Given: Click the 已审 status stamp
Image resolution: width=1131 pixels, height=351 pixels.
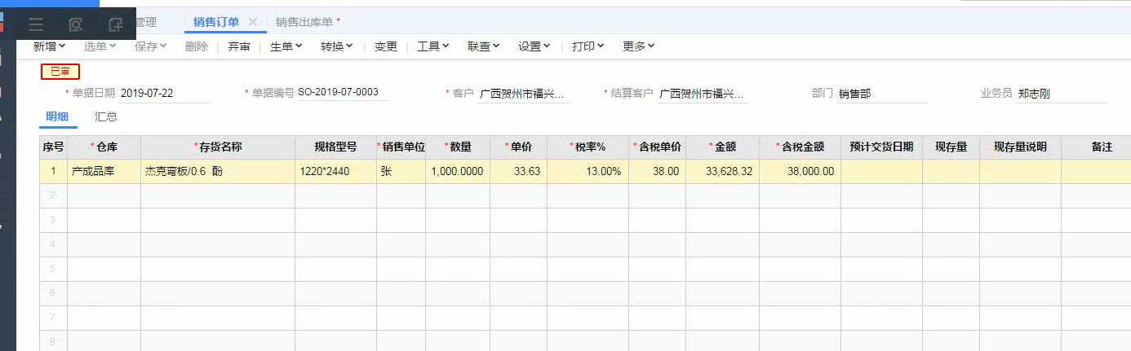Looking at the screenshot, I should click(60, 72).
